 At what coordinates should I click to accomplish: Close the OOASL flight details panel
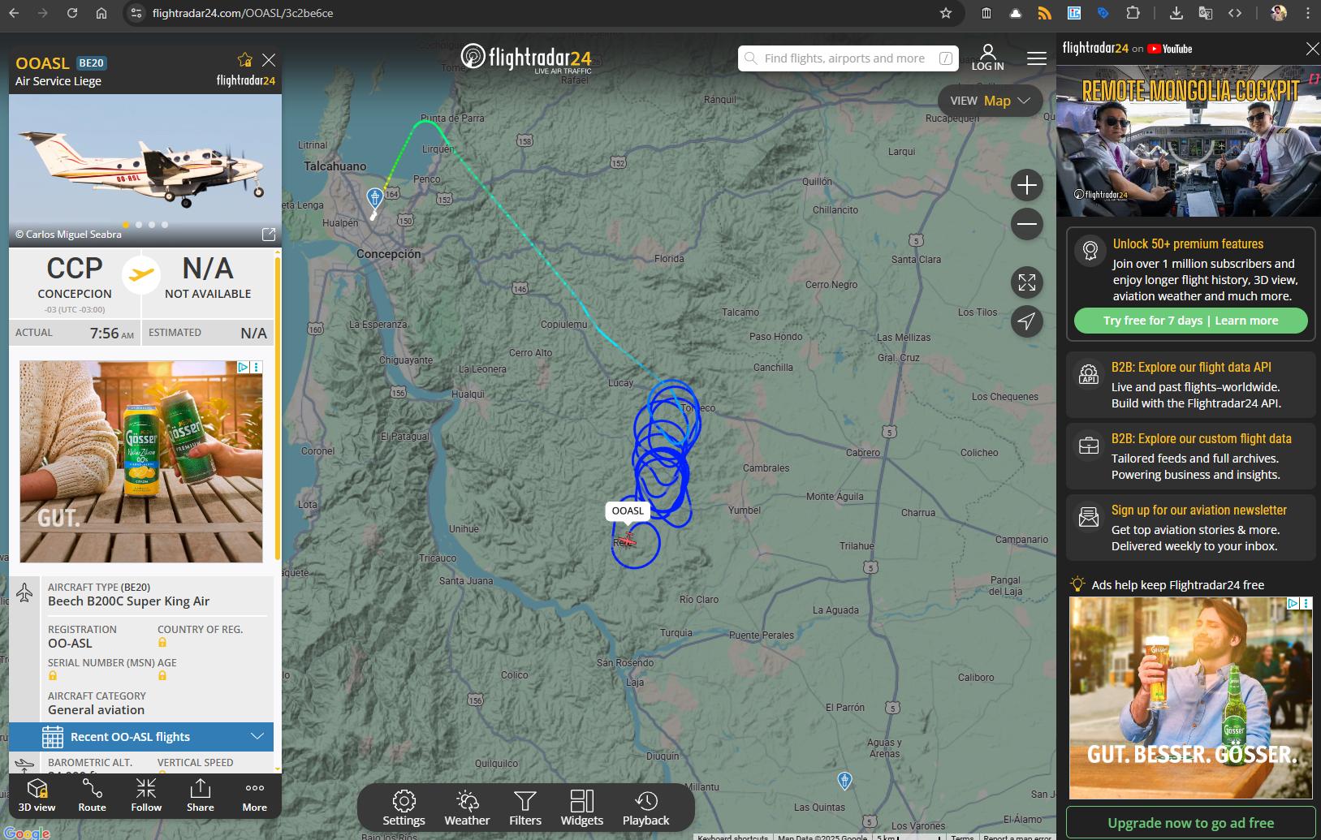click(x=269, y=60)
